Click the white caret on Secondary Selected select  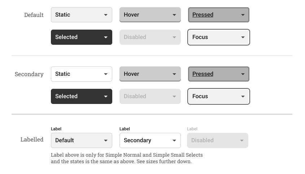tap(106, 97)
